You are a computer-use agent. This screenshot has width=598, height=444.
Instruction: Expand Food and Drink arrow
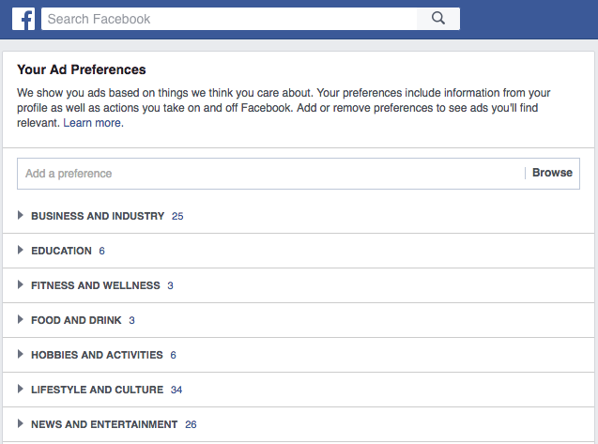21,320
